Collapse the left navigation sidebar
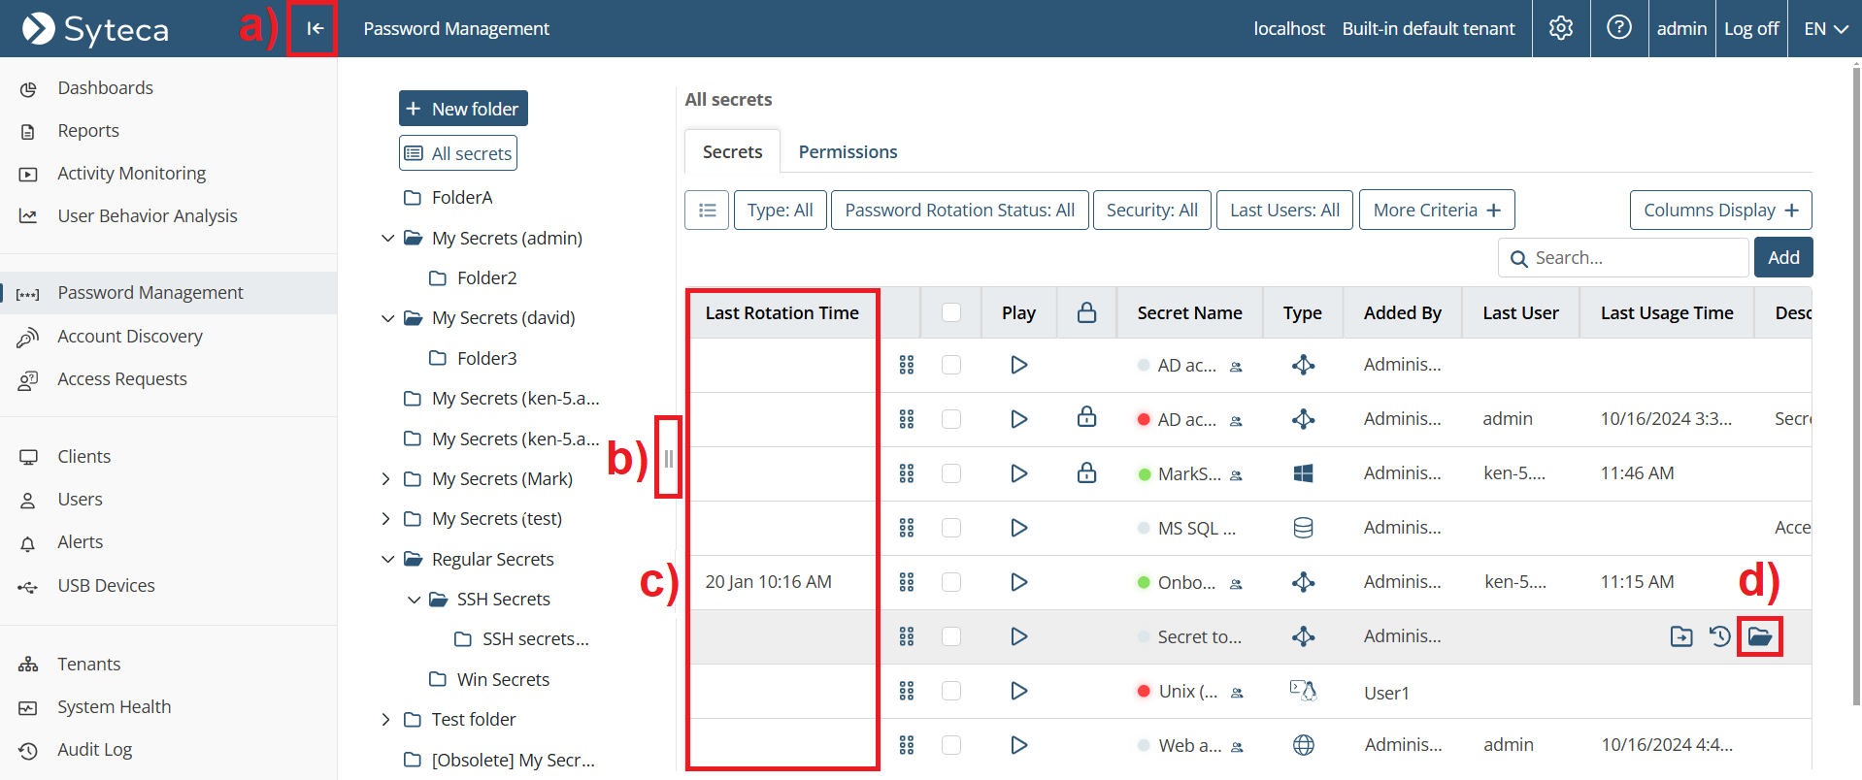The height and width of the screenshot is (780, 1862). pyautogui.click(x=314, y=29)
